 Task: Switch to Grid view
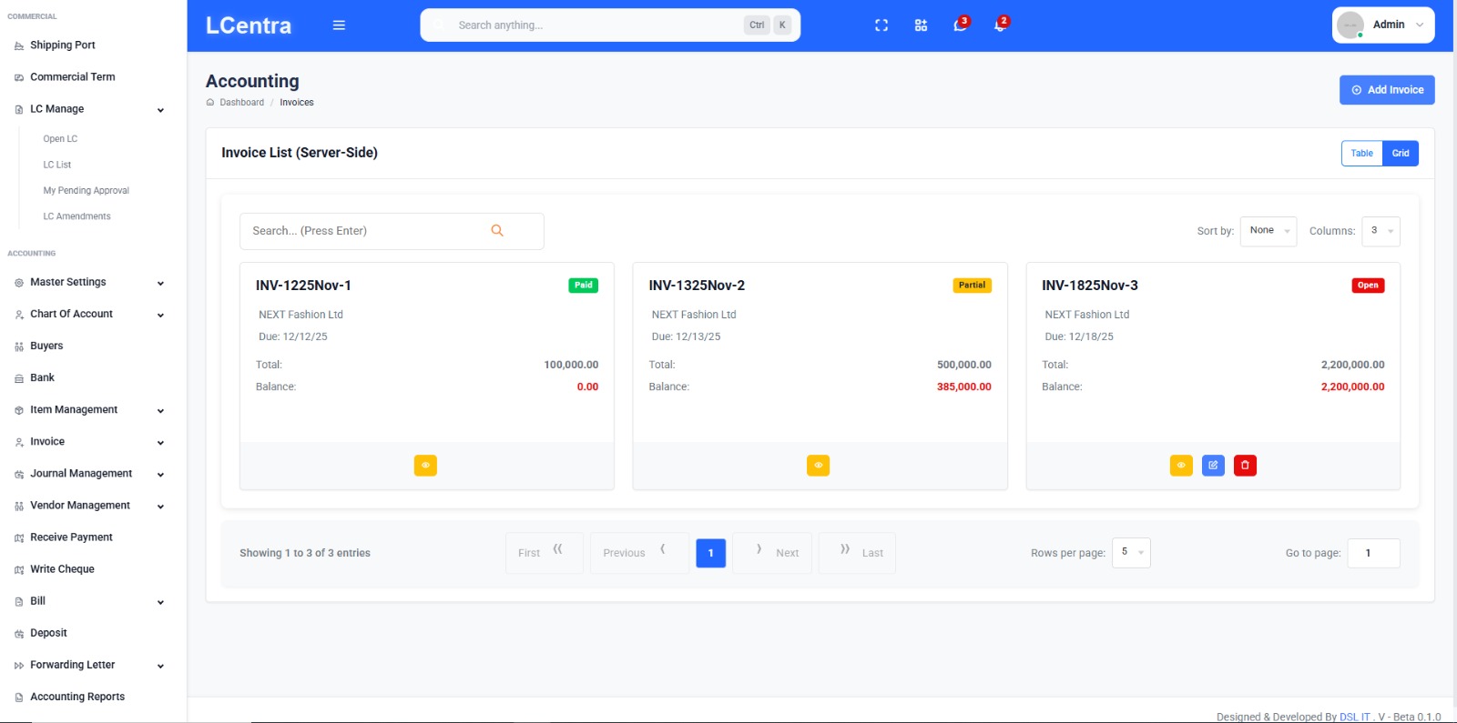(x=1400, y=154)
